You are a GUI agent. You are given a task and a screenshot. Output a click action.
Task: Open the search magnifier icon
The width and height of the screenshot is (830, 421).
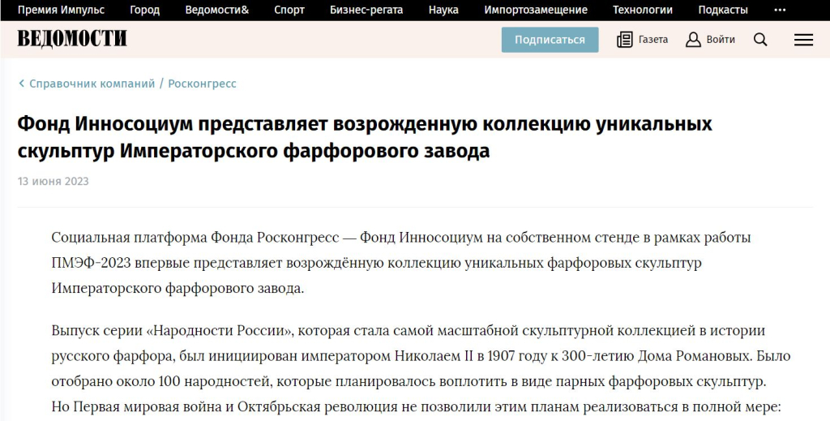click(x=760, y=40)
